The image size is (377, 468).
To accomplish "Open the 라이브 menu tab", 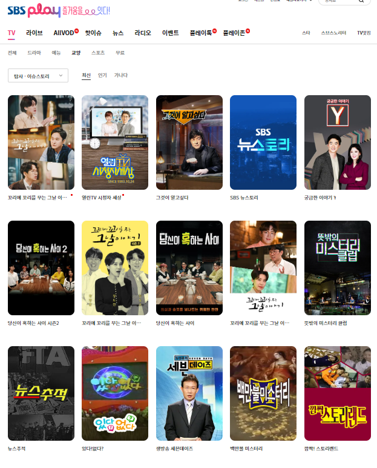I will click(x=34, y=33).
